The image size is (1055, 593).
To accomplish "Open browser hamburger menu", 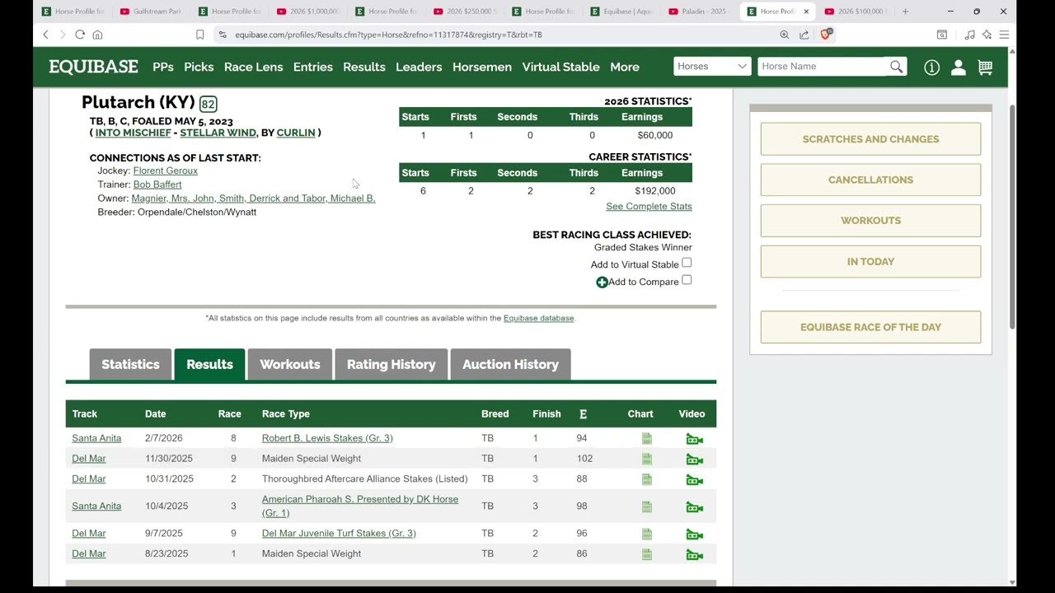I will pos(1004,35).
